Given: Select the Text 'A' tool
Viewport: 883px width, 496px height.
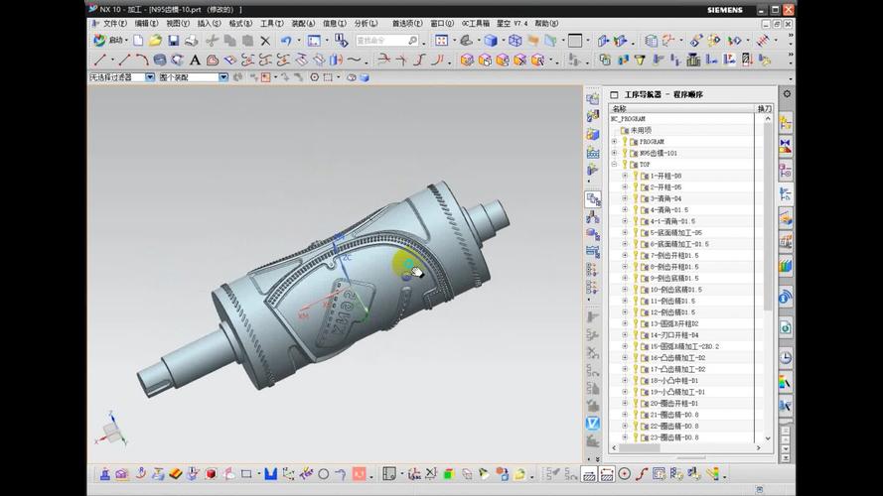Looking at the screenshot, I should click(197, 60).
